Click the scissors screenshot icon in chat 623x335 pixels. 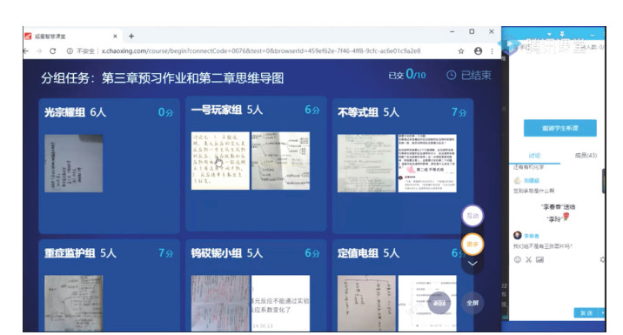point(528,259)
